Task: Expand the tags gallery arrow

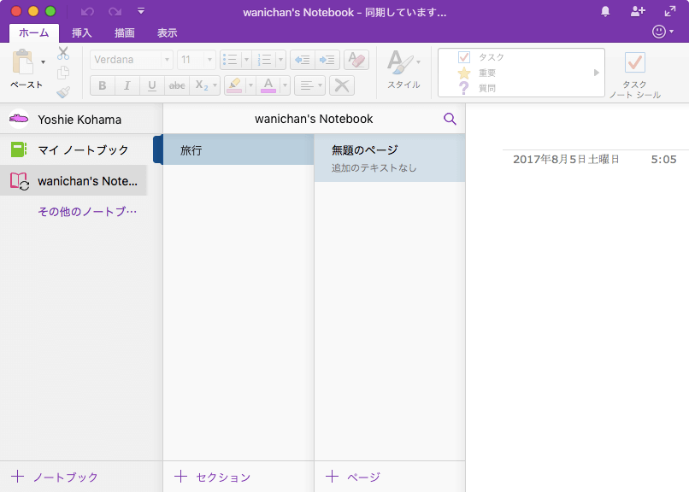Action: coord(597,73)
